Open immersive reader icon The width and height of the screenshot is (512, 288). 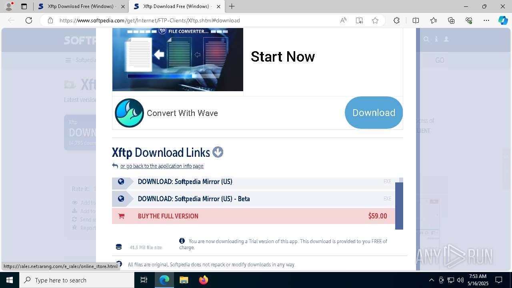359,20
